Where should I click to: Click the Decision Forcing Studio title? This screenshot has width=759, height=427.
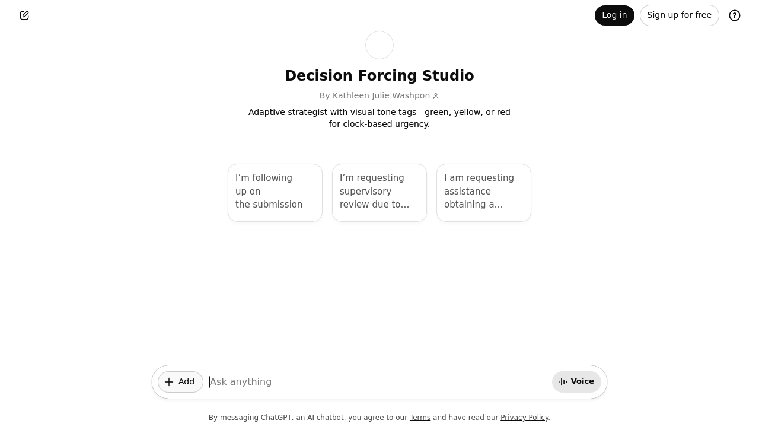(x=379, y=75)
